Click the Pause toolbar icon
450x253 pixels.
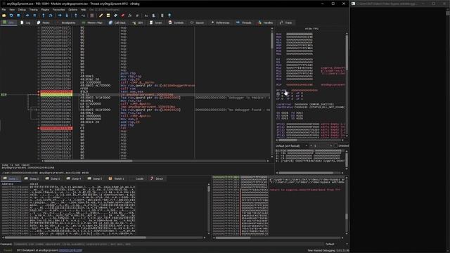[34, 15]
